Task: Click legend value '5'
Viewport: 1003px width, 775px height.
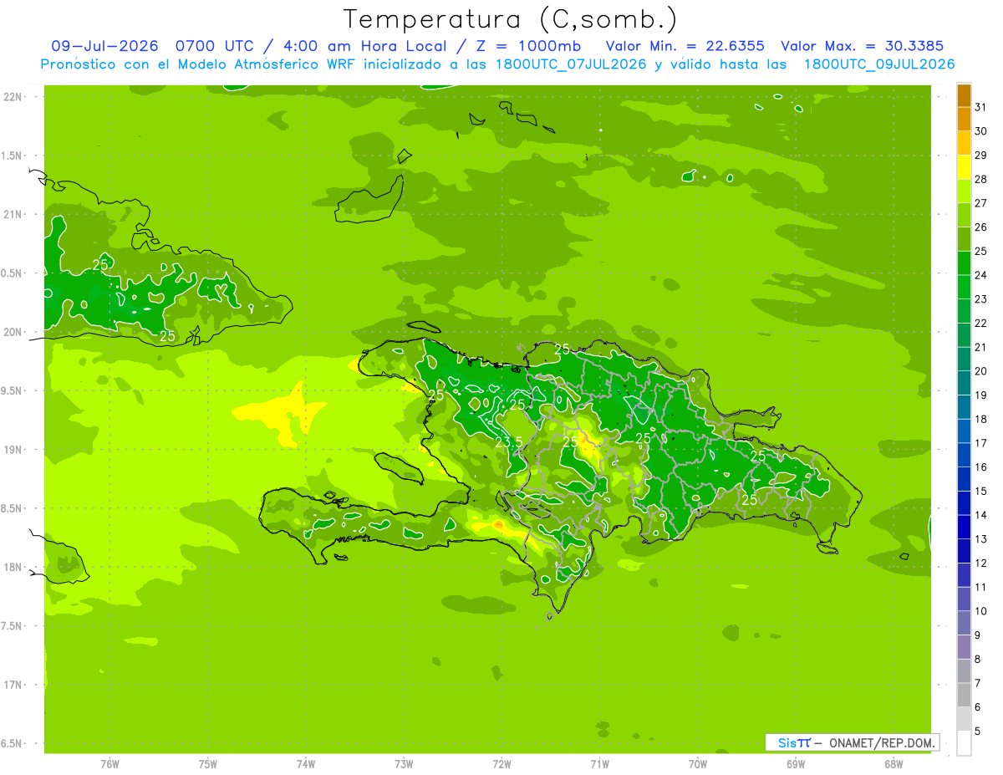Action: point(978,731)
